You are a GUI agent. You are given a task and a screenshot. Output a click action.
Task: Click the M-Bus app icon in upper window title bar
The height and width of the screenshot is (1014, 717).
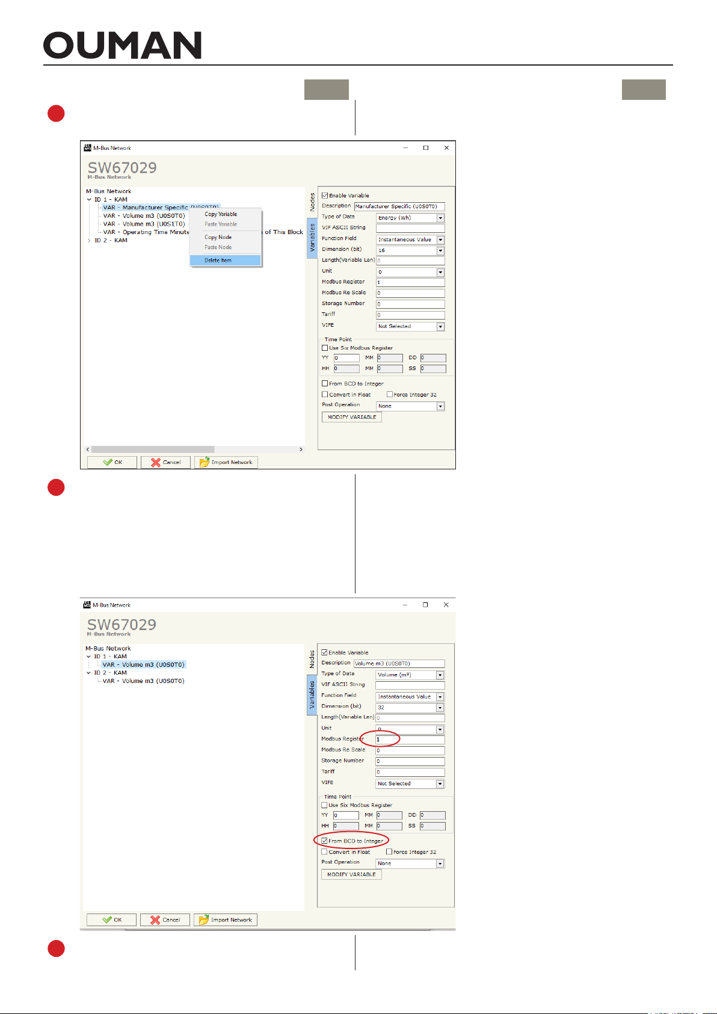coord(88,147)
